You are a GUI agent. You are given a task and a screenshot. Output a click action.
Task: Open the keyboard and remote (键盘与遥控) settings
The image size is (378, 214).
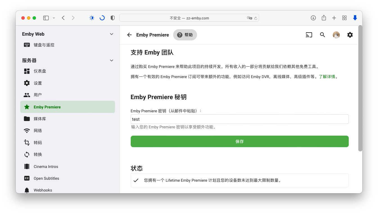click(67, 45)
